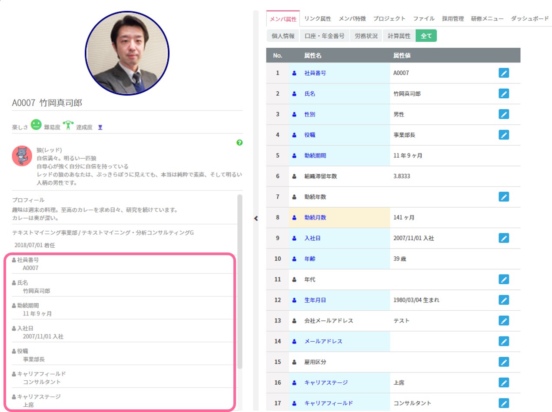Screen dimensions: 552x412
Task: Click the trophy icon beside 達成度
Action: tap(100, 127)
